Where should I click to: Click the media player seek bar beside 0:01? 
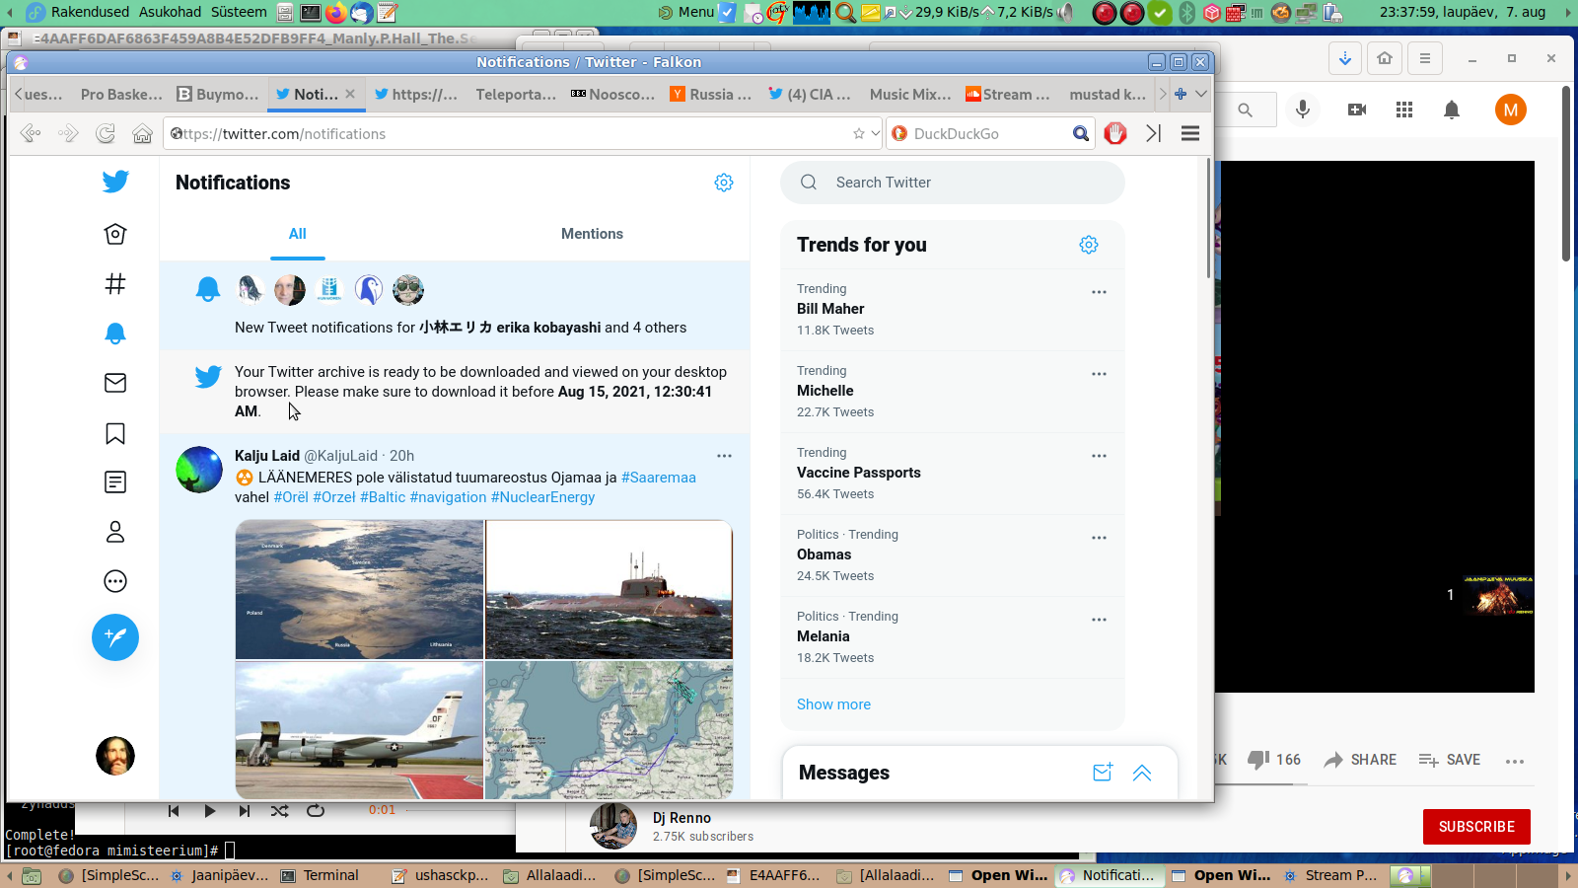click(x=460, y=810)
